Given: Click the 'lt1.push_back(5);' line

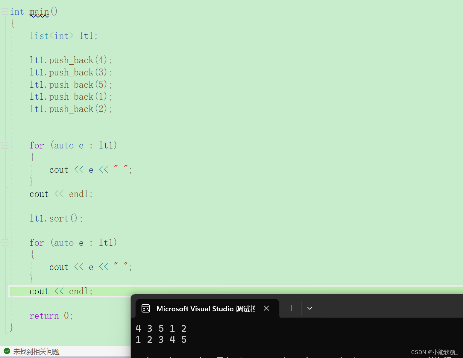Looking at the screenshot, I should pyautogui.click(x=71, y=85).
